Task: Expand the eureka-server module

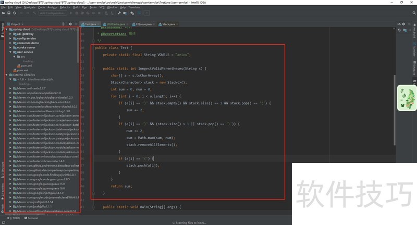Action: pyautogui.click(x=10, y=47)
